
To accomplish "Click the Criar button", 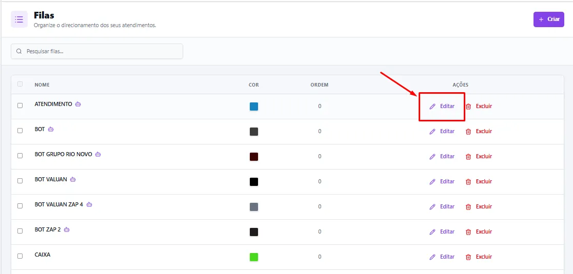I will 548,19.
